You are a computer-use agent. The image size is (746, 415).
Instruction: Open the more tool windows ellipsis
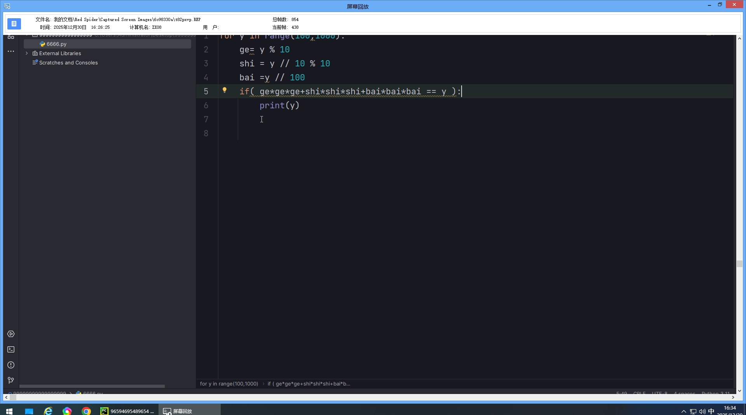11,51
